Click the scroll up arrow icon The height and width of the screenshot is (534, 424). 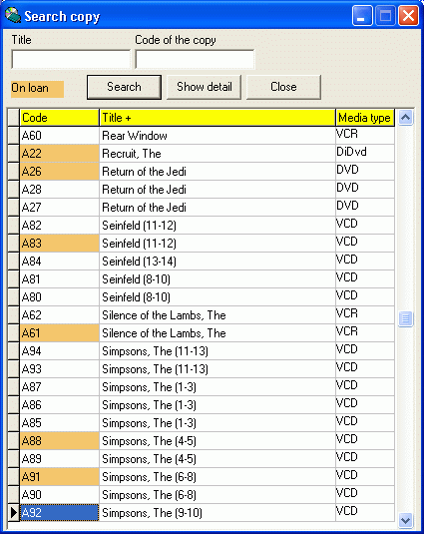(405, 118)
